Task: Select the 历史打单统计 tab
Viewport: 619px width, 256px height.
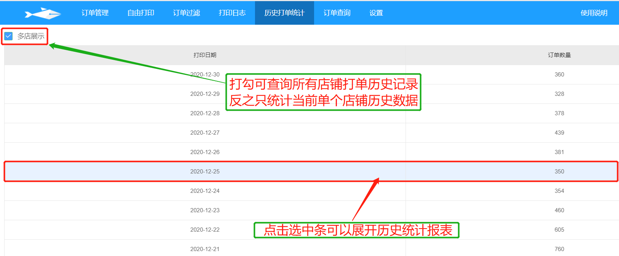Action: pyautogui.click(x=284, y=13)
